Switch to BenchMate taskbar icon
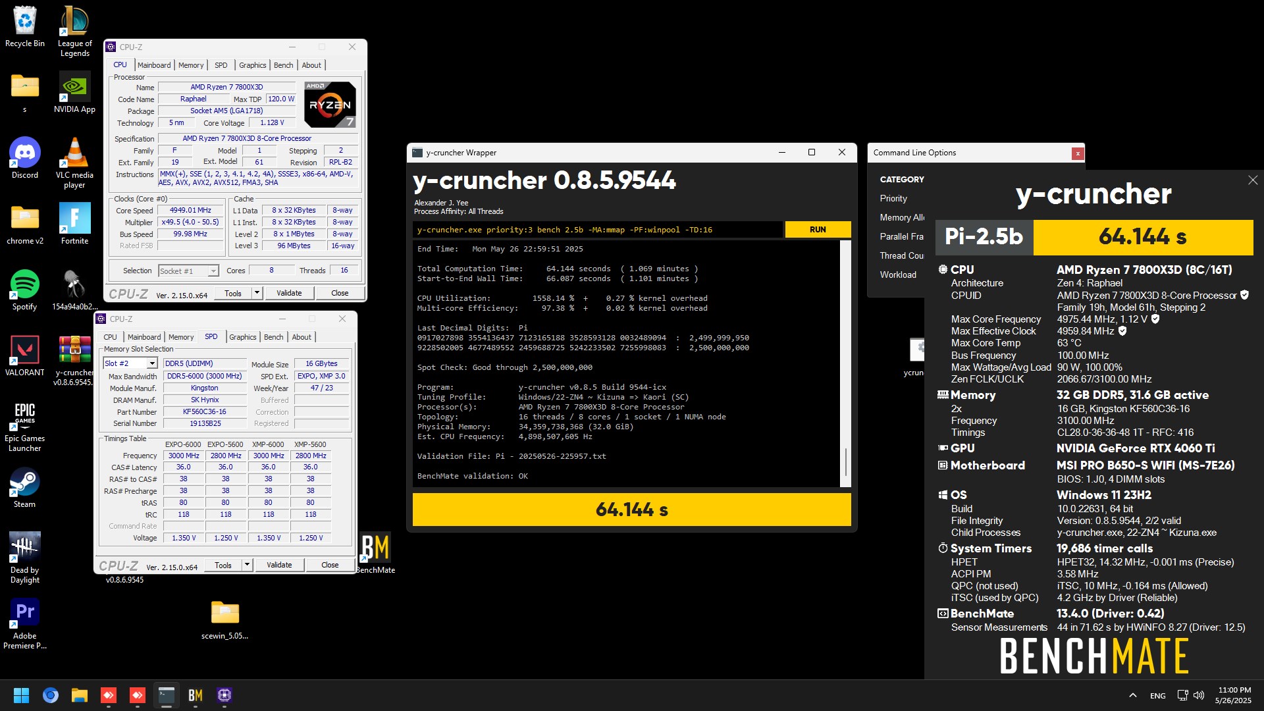1264x711 pixels. (x=196, y=695)
